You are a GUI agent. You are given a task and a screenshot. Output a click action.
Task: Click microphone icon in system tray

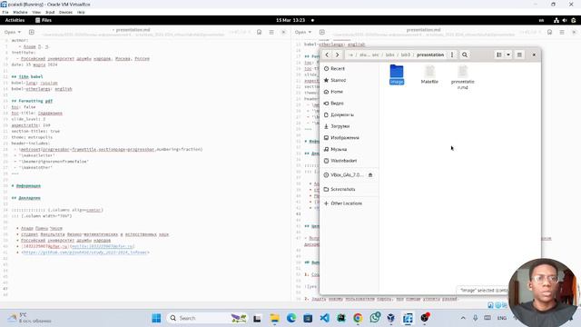(475, 318)
